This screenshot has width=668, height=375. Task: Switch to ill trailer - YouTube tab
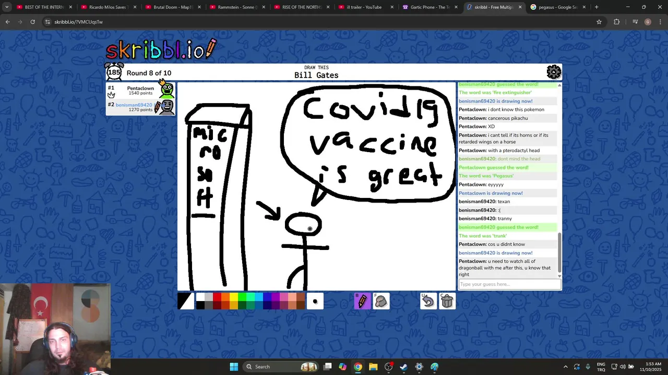click(365, 7)
